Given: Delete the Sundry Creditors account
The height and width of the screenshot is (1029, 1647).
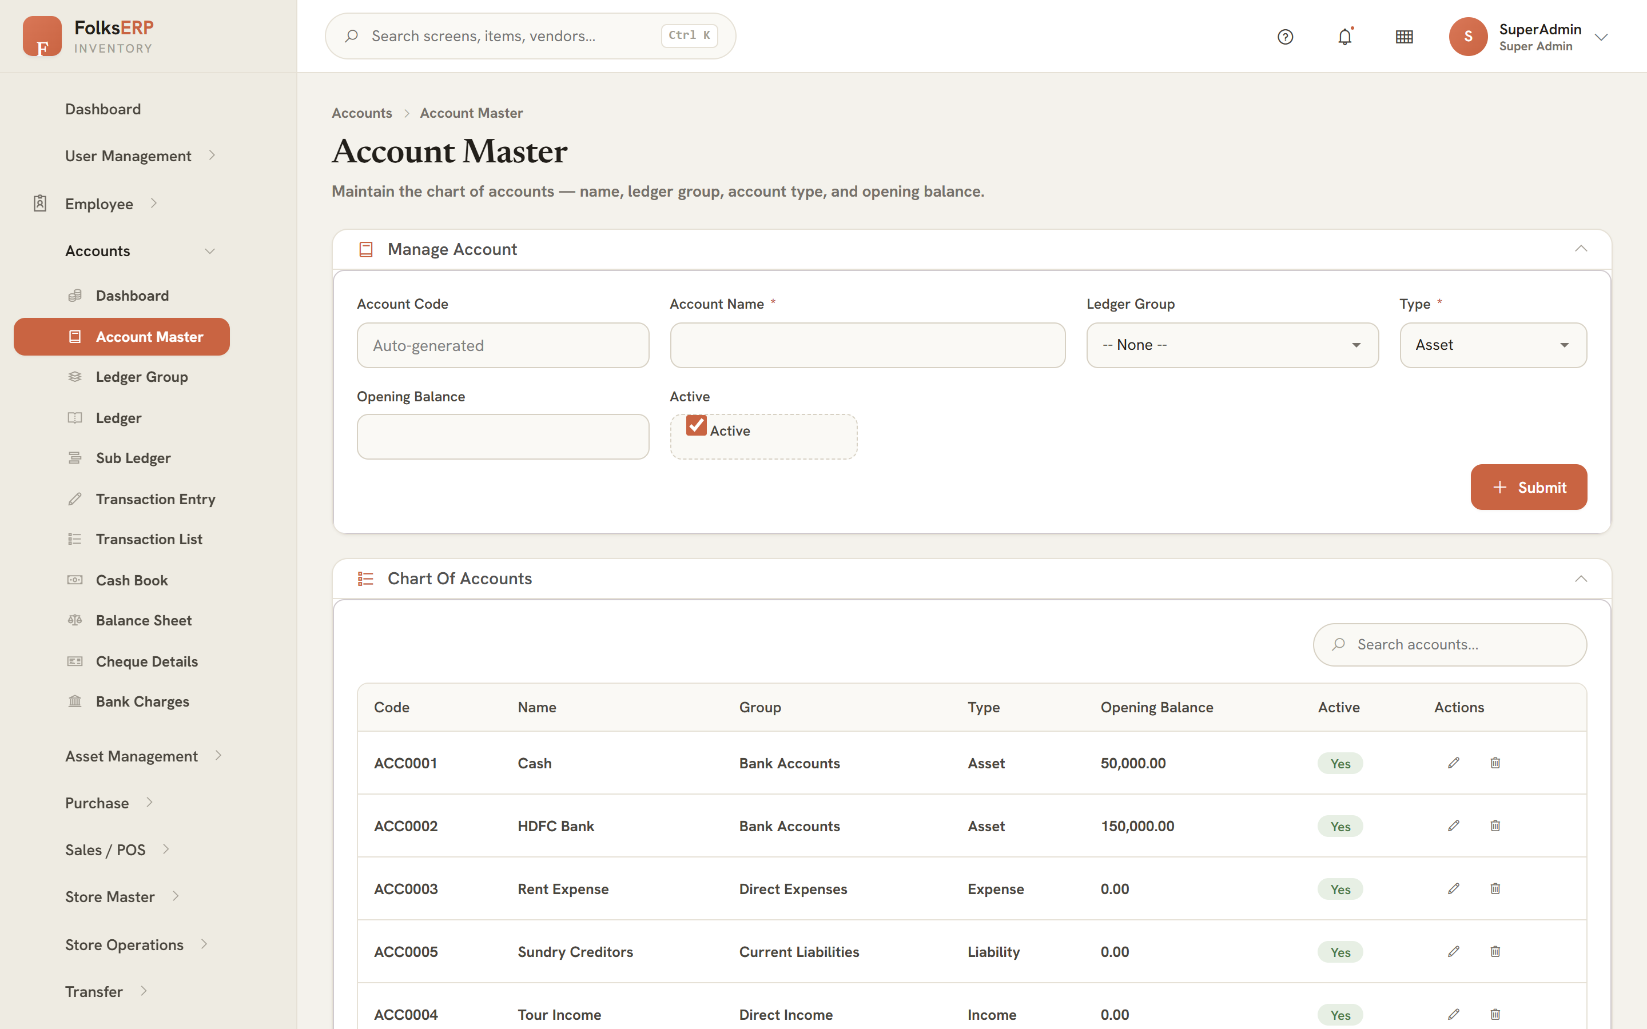Looking at the screenshot, I should (x=1495, y=951).
